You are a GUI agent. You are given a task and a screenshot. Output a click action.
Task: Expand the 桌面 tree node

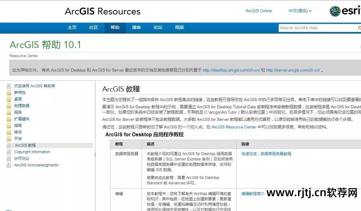[x=18, y=99]
